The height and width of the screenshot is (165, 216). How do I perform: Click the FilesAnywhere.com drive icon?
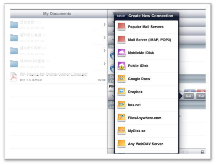(x=121, y=118)
